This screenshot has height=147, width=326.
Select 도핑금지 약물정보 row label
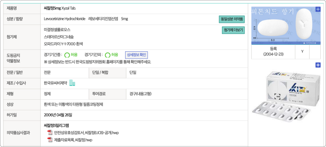coord(14,58)
